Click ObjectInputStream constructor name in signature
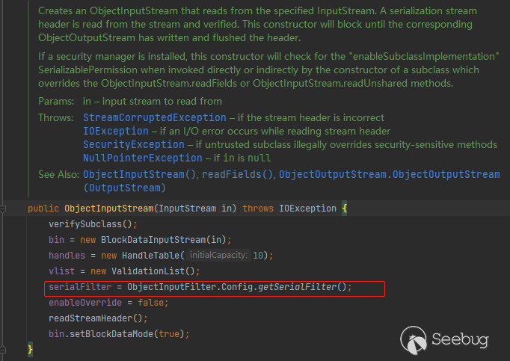Image resolution: width=510 pixels, height=361 pixels. coord(109,209)
